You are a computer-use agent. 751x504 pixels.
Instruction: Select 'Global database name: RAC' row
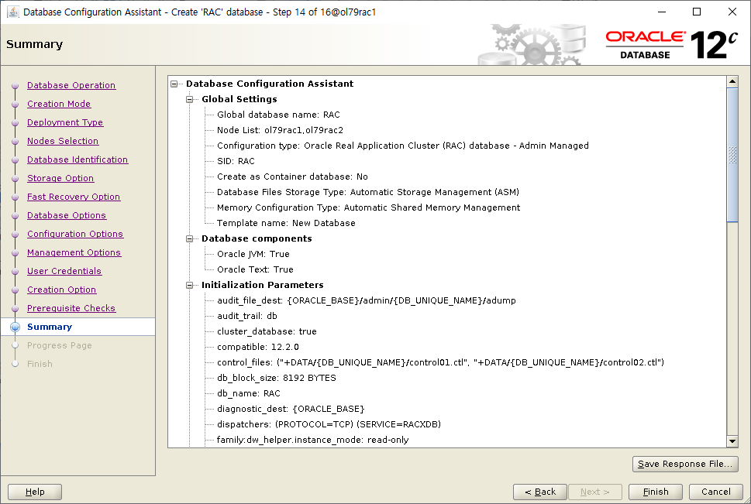(278, 115)
